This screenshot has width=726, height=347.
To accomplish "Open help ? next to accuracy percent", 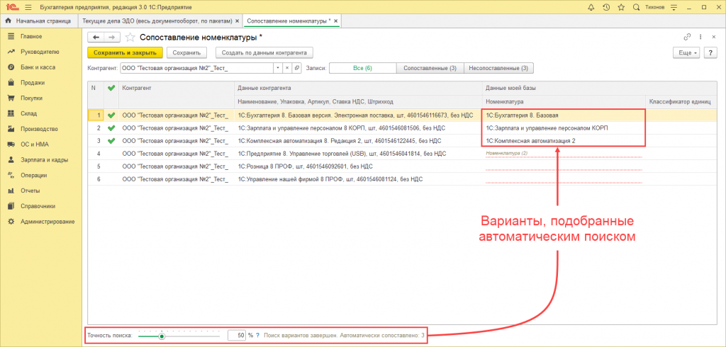I will [x=257, y=336].
